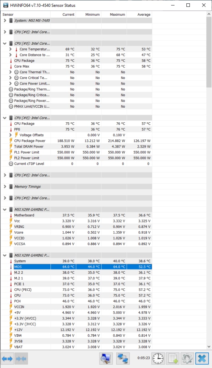Click the Average column header
Viewport: 212px width, 368px height.
point(139,15)
